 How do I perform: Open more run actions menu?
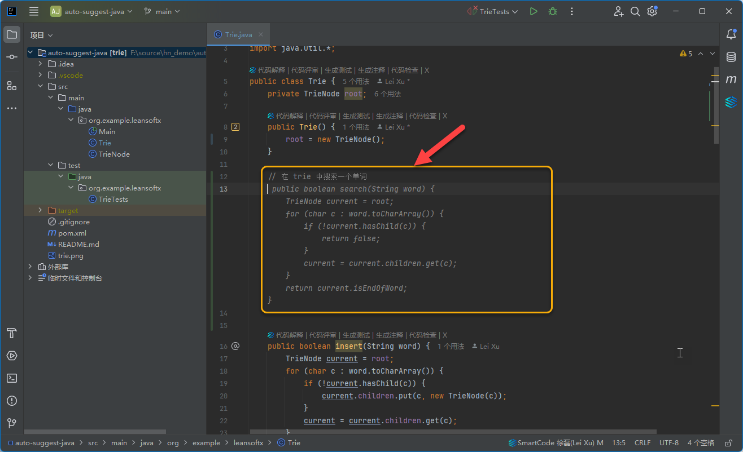572,11
